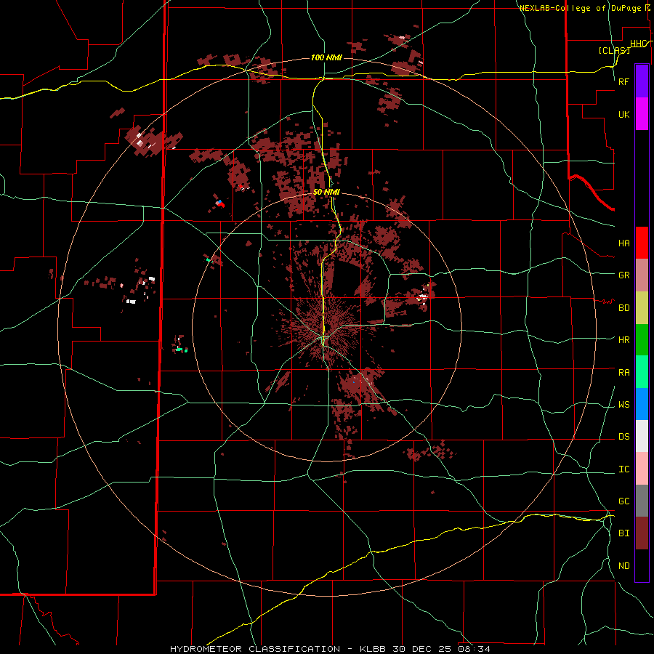Click the BI legend label
654x654 pixels.
click(623, 533)
